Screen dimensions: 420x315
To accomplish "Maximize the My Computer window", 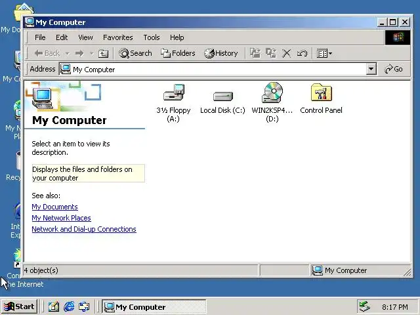I will pos(392,22).
